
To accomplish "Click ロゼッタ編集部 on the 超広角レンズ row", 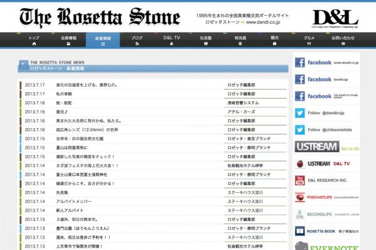I will pyautogui.click(x=241, y=130).
